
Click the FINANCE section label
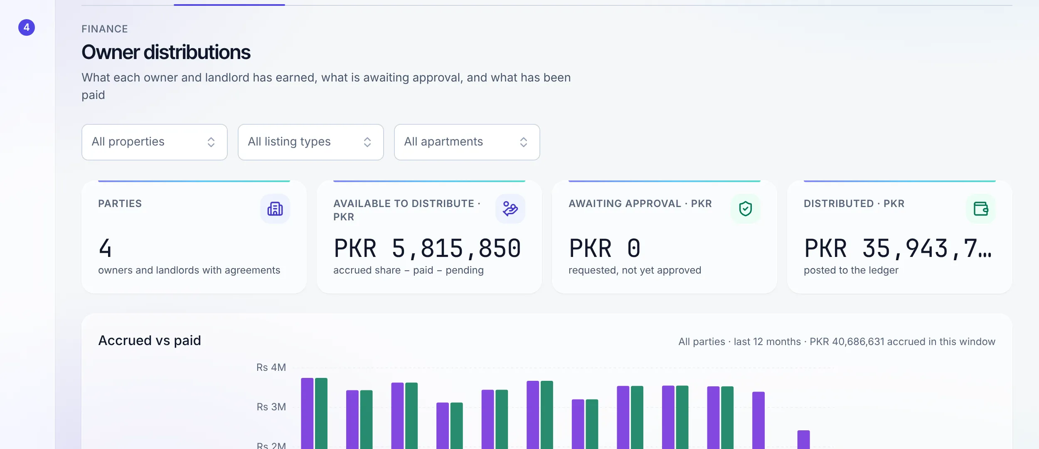[x=105, y=29]
